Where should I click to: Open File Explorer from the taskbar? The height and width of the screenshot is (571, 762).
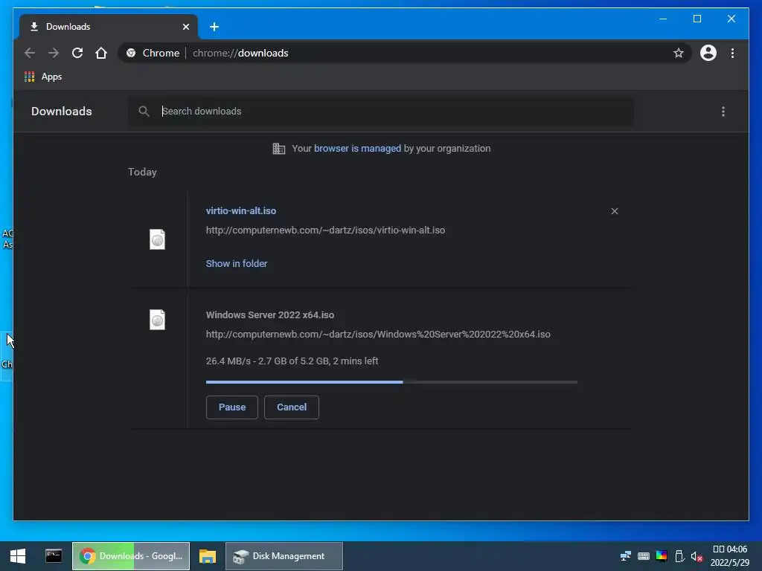click(208, 556)
